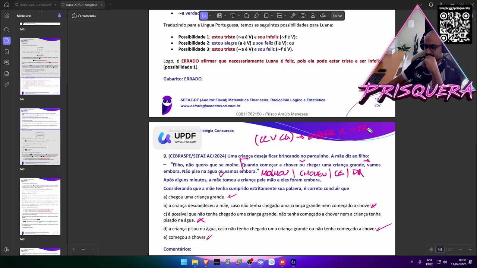Click the page number field showing 148
Image resolution: width=477 pixels, height=268 pixels.
click(440, 249)
